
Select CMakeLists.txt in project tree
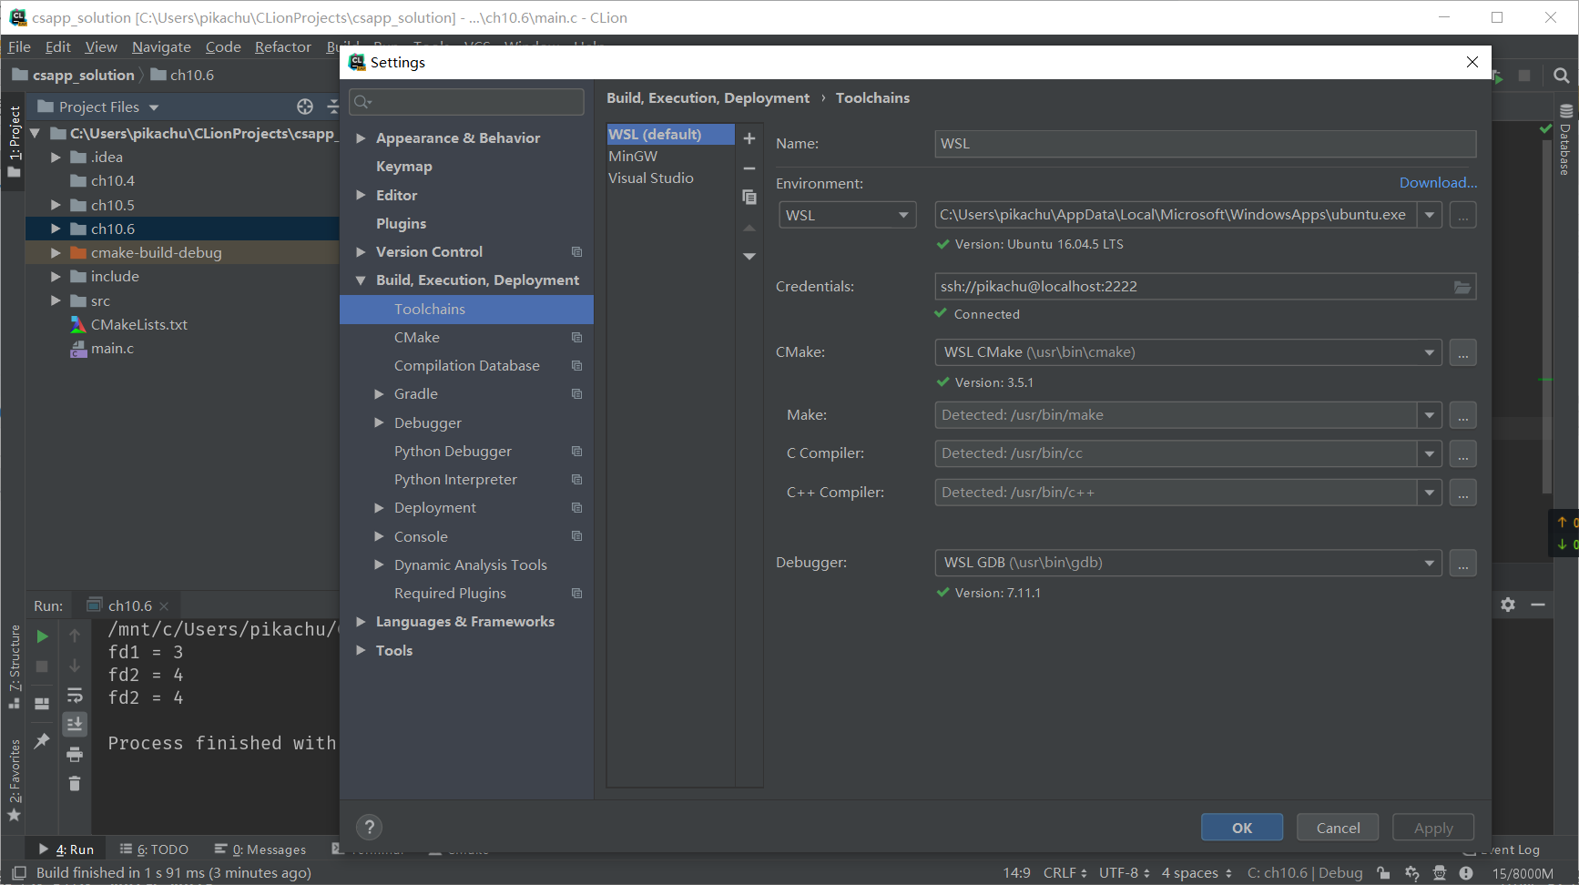138,325
